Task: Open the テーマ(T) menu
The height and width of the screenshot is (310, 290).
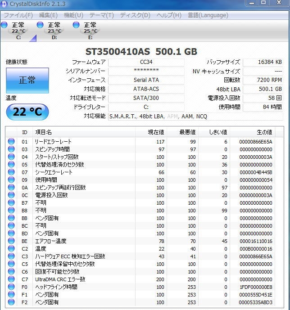Action: pyautogui.click(x=102, y=15)
